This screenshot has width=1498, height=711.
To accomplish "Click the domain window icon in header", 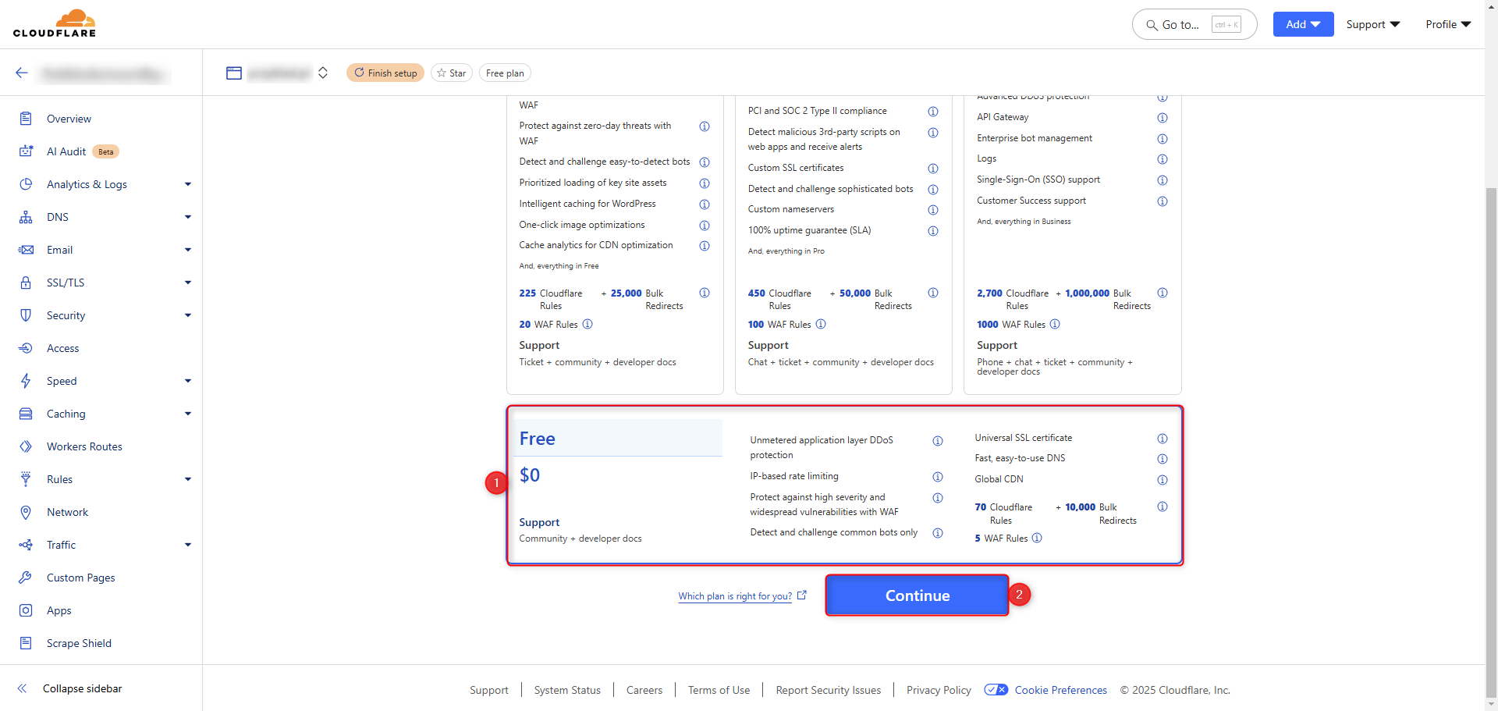I will pos(234,73).
